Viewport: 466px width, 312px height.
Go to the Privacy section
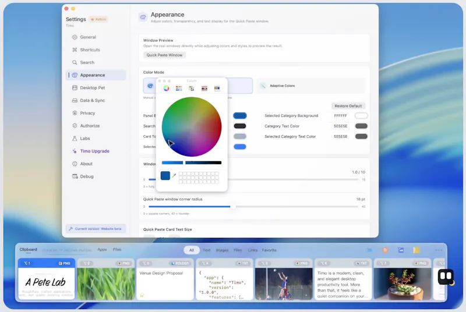pos(96,113)
